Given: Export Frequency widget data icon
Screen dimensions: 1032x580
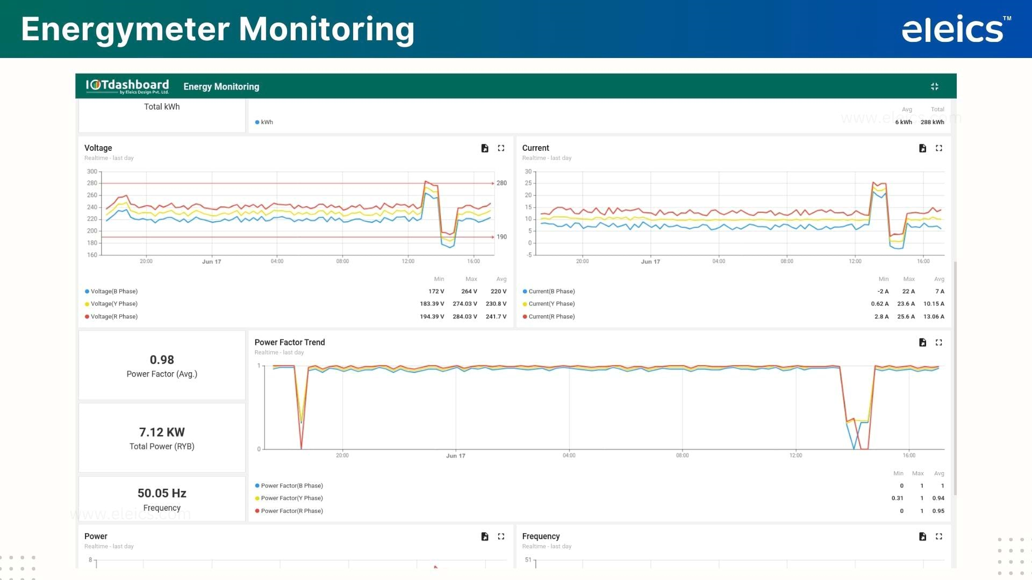Looking at the screenshot, I should (x=922, y=536).
